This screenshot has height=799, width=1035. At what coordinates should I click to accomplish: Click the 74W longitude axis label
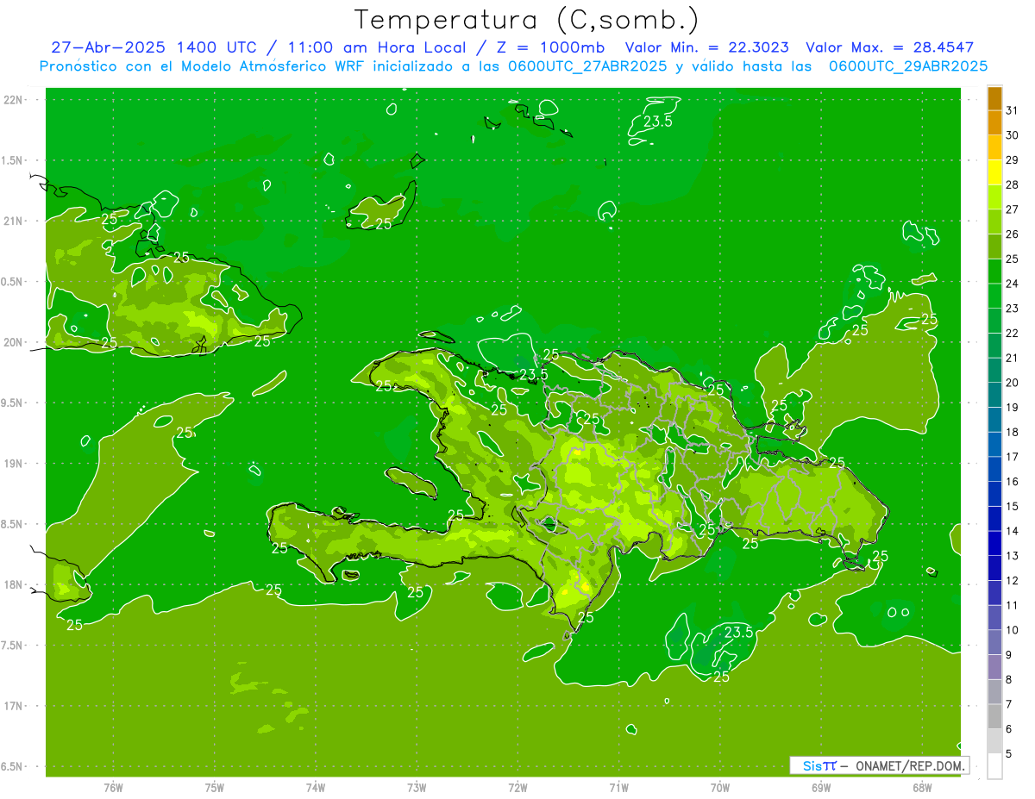pyautogui.click(x=316, y=787)
